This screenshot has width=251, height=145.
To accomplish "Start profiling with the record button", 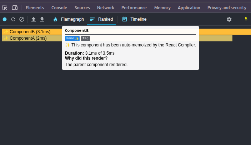I will [5, 19].
